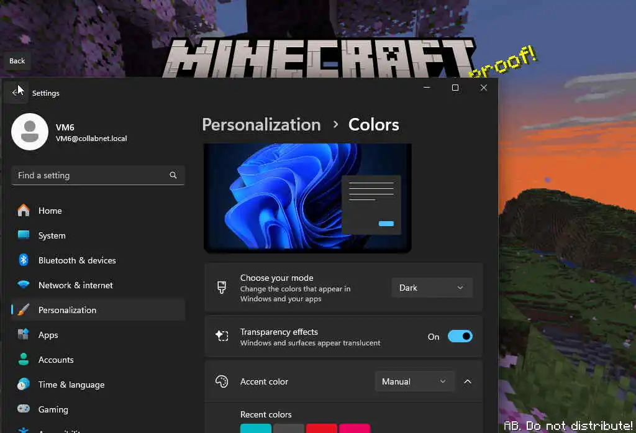Click the Find a setting search box
Image resolution: width=636 pixels, height=433 pixels.
[x=98, y=175]
